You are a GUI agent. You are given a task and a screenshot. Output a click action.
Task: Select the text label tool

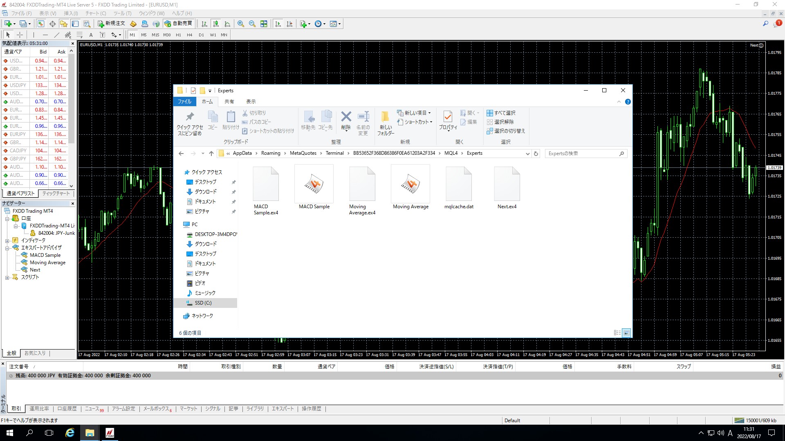tap(103, 35)
